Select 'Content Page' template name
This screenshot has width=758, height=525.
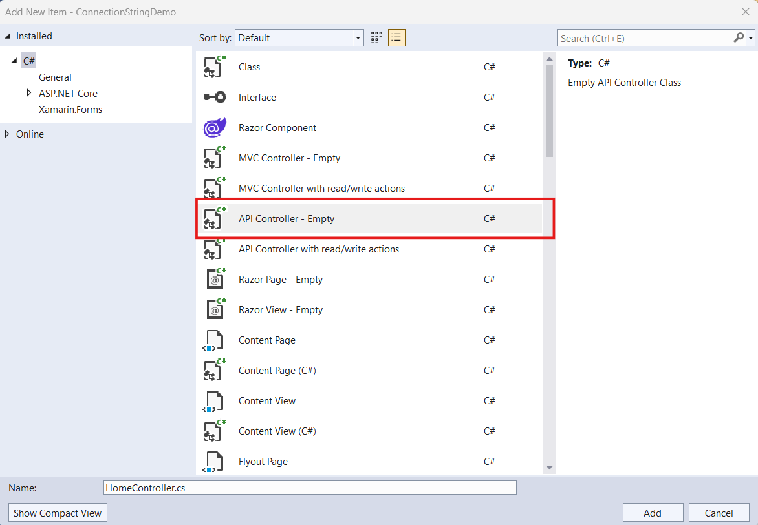tap(267, 340)
